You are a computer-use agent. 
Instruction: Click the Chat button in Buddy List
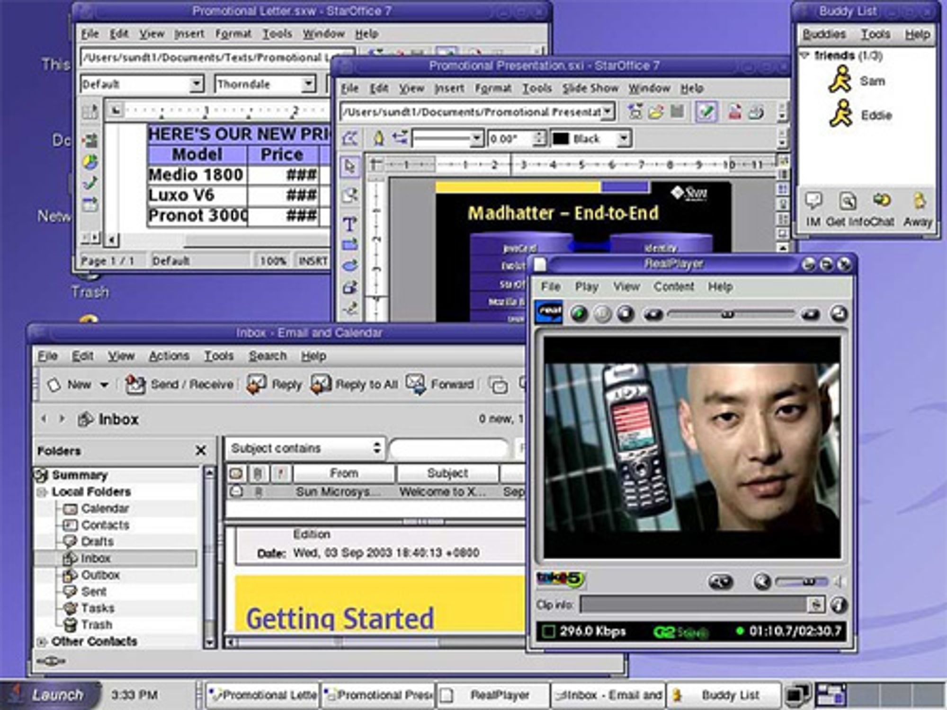click(882, 210)
